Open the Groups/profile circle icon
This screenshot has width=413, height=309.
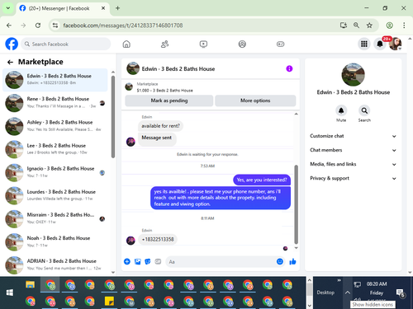(242, 44)
